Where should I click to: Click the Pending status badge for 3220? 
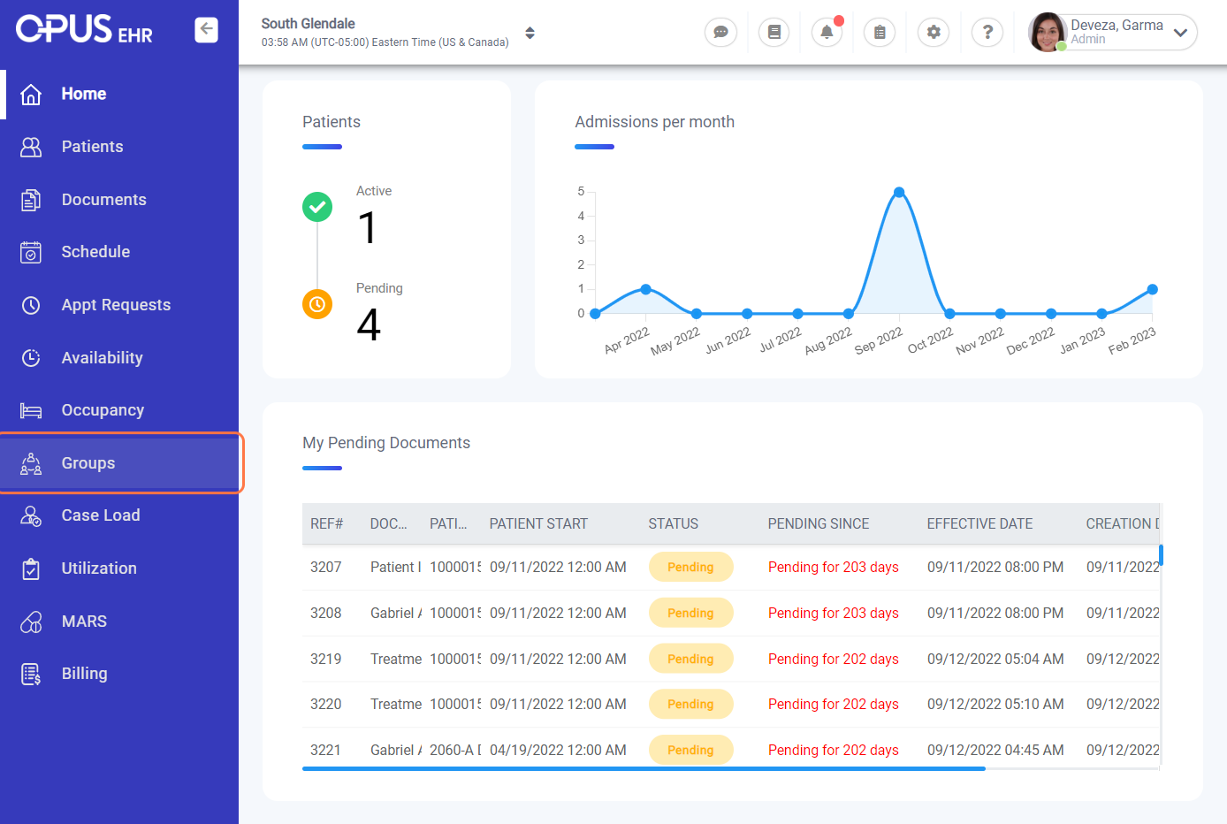(x=690, y=705)
